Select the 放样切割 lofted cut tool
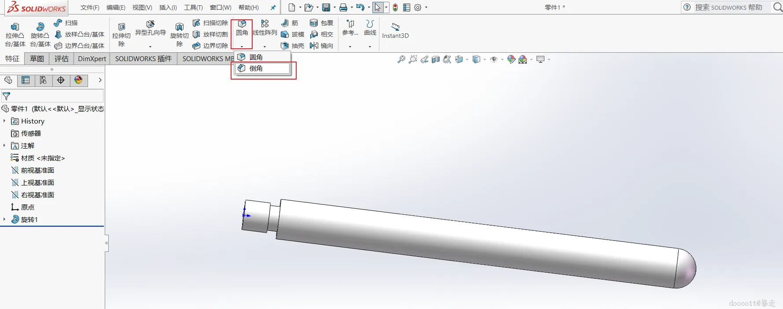This screenshot has height=309, width=783. [x=210, y=34]
